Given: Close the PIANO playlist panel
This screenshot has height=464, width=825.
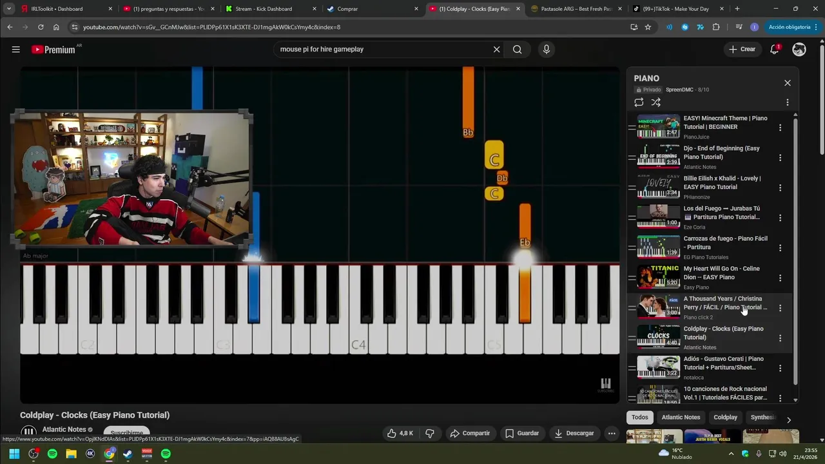Looking at the screenshot, I should [x=787, y=83].
